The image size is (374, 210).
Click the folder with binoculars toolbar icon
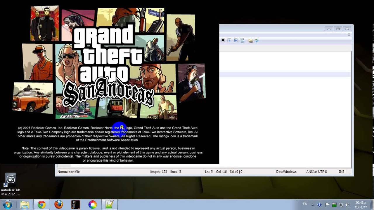[250, 41]
